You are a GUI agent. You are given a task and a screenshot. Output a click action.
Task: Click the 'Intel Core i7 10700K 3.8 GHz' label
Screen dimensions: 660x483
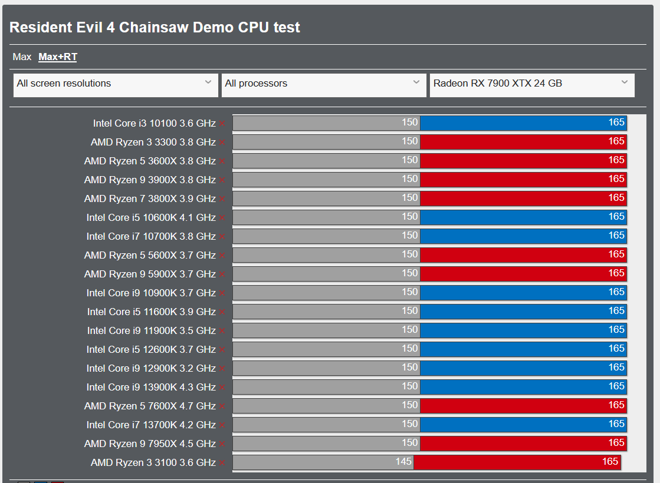point(151,236)
